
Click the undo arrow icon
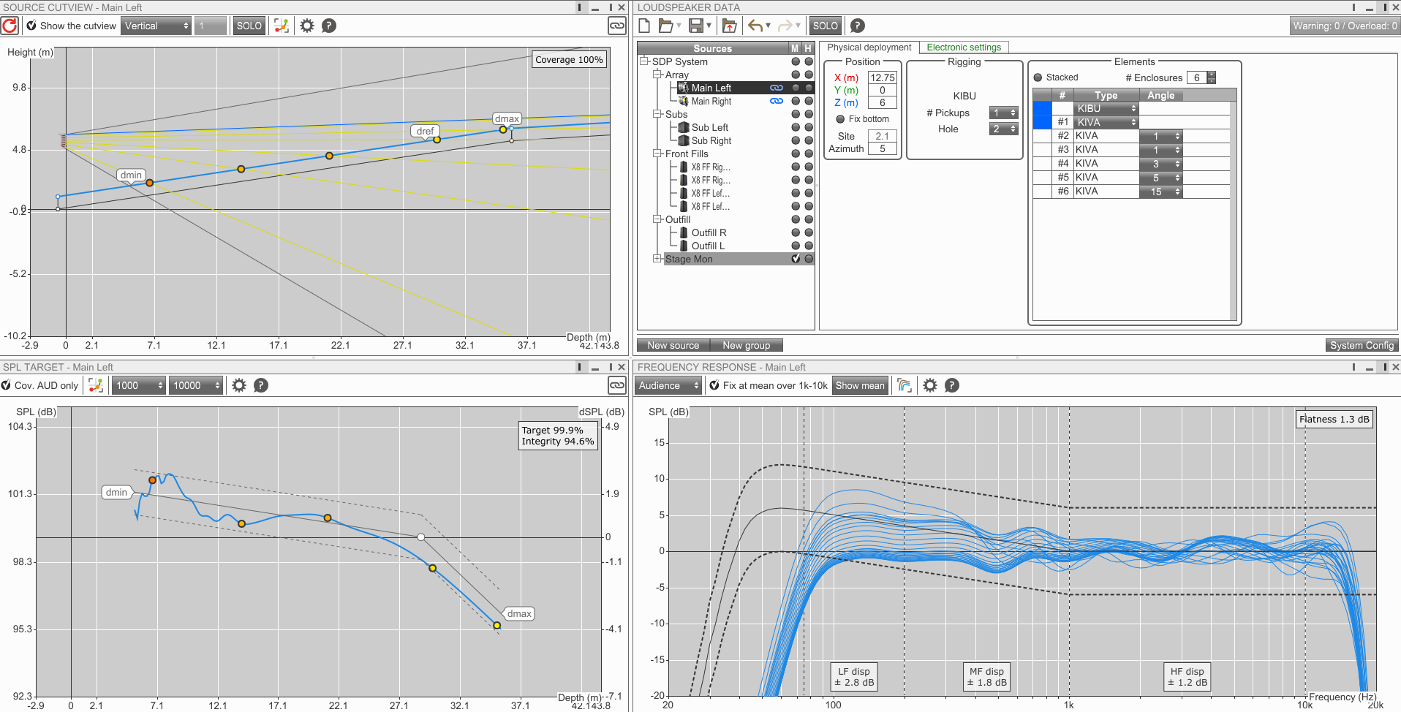pyautogui.click(x=756, y=26)
